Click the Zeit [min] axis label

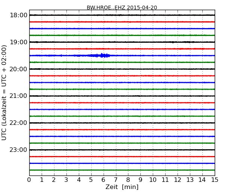coord(122,187)
